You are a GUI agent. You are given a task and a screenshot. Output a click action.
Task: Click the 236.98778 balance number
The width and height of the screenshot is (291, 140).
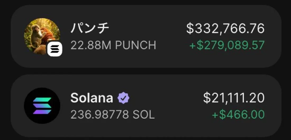[100, 115]
